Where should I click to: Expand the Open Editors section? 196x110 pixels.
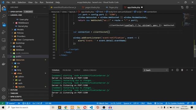pyautogui.click(x=28, y=12)
